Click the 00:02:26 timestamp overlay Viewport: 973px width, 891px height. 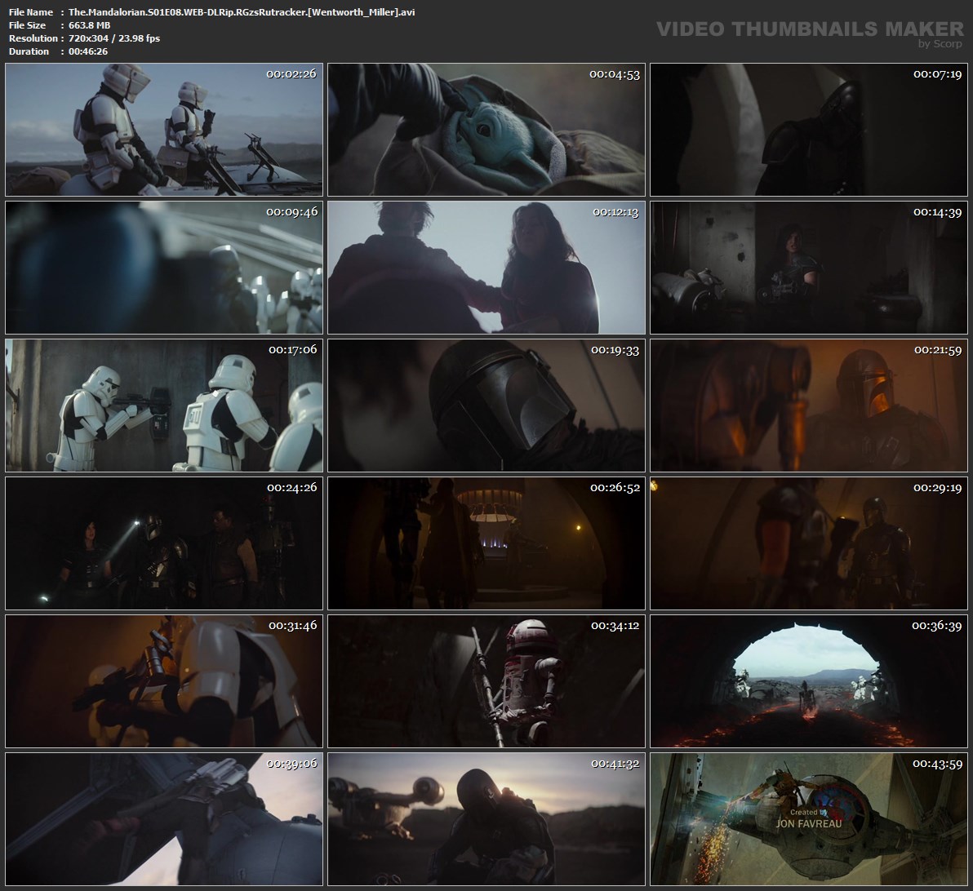[x=291, y=73]
